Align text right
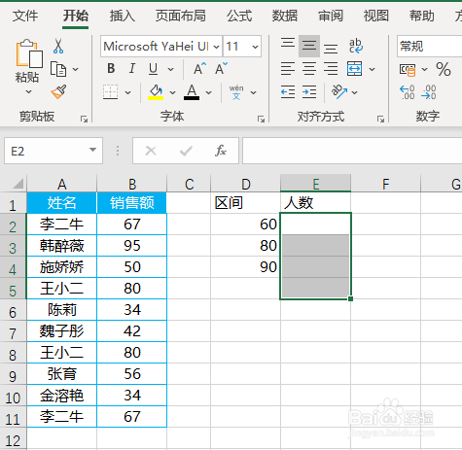Viewport: 462px width, 450px height. point(331,69)
